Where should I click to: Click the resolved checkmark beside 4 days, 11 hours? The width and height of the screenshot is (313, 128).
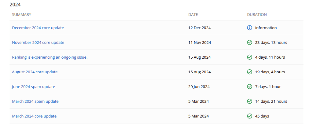pyautogui.click(x=249, y=57)
